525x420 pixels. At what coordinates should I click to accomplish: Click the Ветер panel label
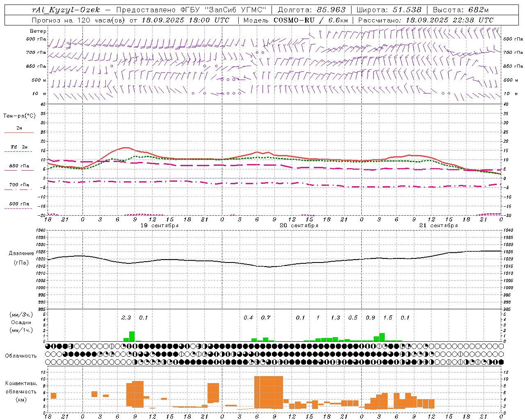[x=38, y=31]
